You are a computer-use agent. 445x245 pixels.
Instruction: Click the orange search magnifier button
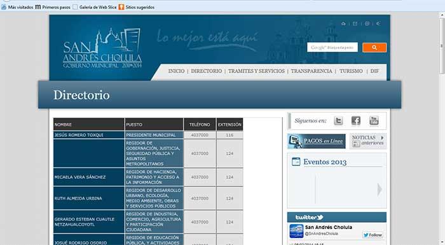tap(374, 48)
